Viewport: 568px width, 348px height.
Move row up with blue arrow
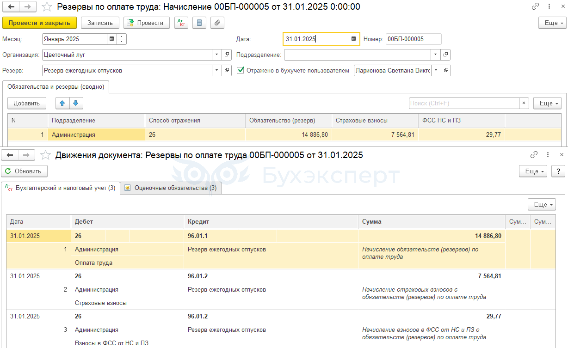[x=62, y=103]
